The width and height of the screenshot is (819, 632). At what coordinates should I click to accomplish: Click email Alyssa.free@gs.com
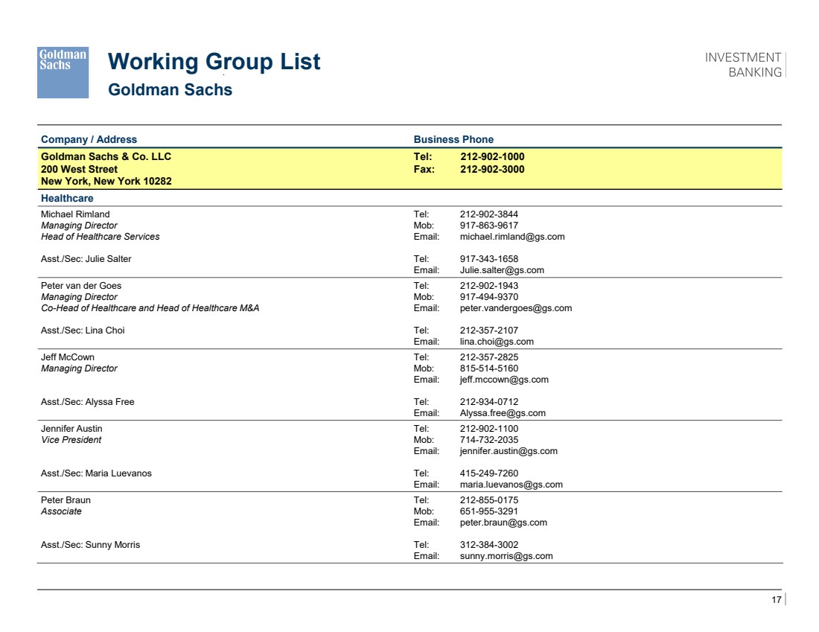(503, 413)
